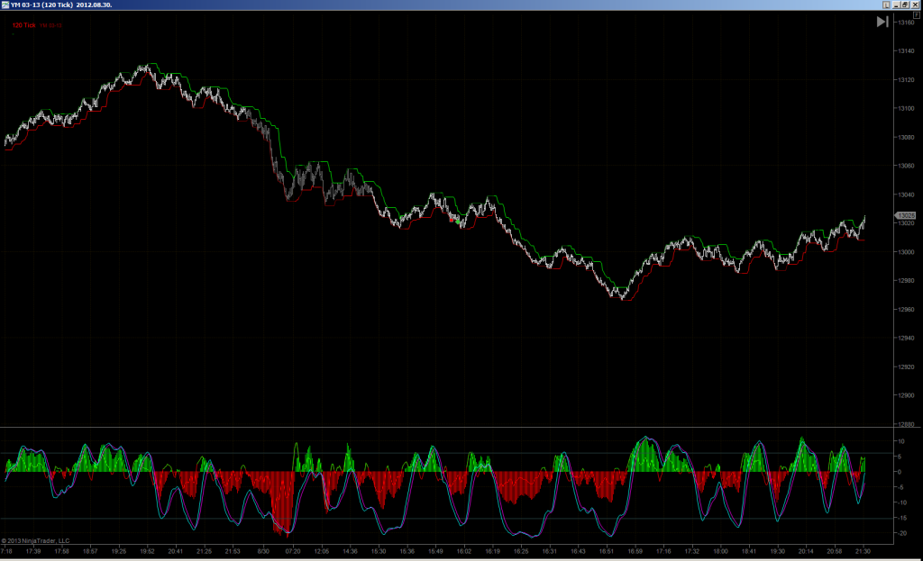Minimize the YM 03-13 chart window
The height and width of the screenshot is (561, 923).
896,5
